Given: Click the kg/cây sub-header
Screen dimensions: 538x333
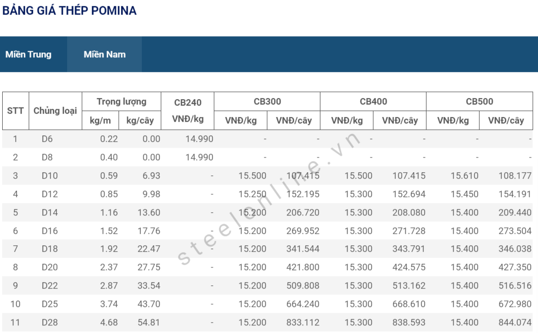Looking at the screenshot, I should (140, 121).
